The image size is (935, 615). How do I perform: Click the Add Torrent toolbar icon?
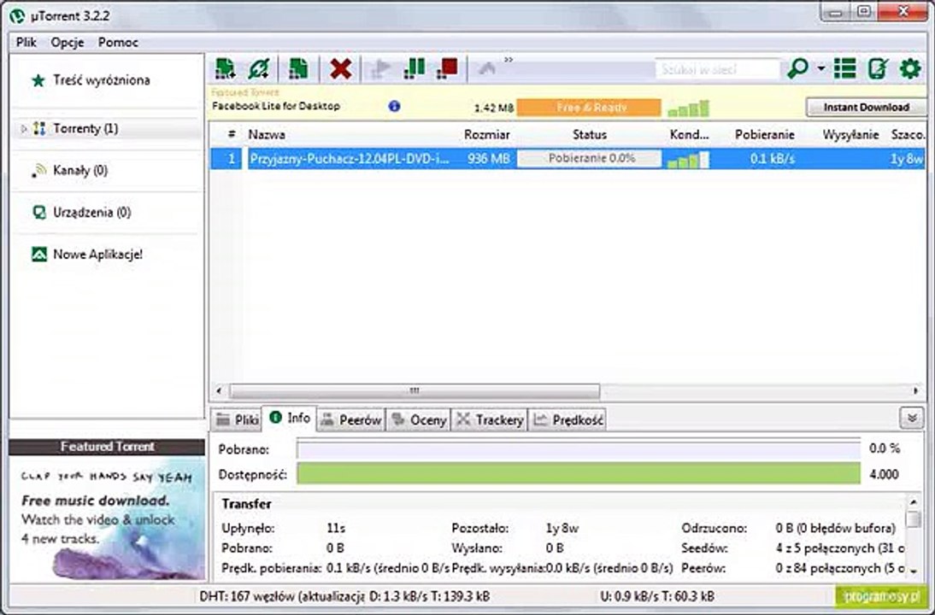coord(226,68)
